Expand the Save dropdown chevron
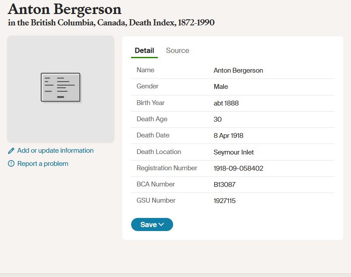 [161, 224]
